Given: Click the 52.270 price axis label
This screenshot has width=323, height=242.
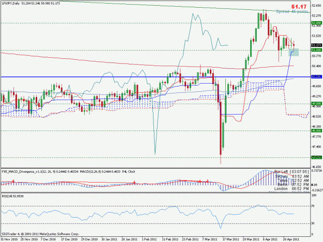Looking at the screenshot, I should tap(317, 15).
